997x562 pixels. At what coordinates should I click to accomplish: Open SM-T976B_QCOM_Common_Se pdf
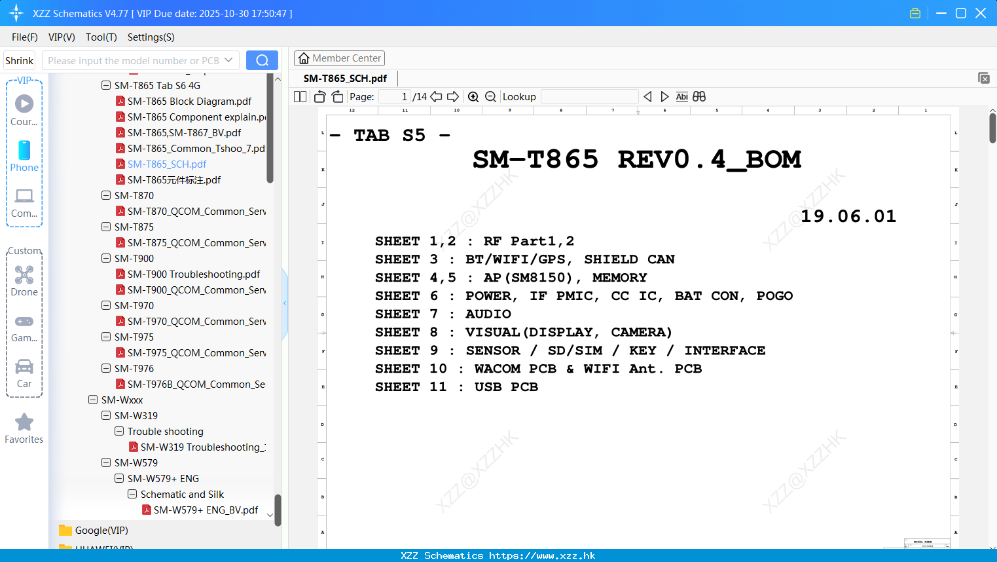click(190, 384)
